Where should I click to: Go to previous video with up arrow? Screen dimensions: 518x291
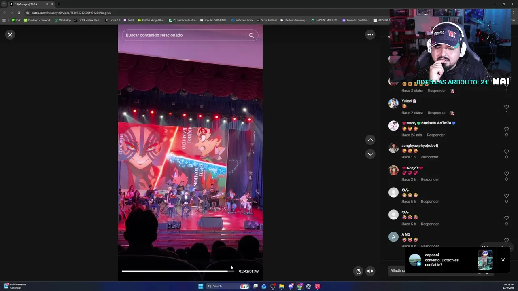(x=370, y=140)
